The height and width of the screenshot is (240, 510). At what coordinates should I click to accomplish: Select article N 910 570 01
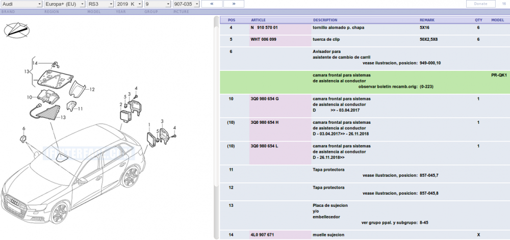tap(264, 28)
